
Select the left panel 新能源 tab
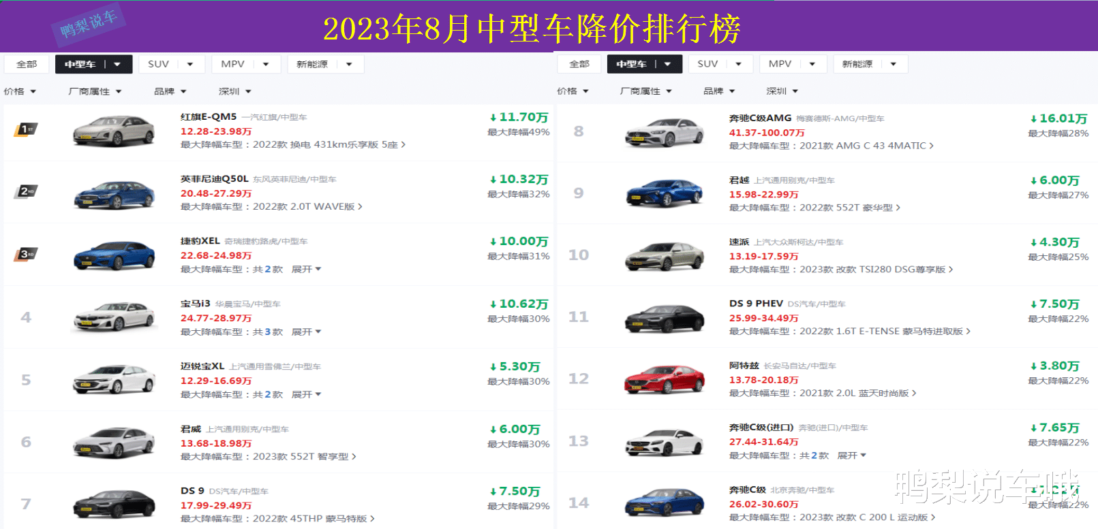click(325, 64)
